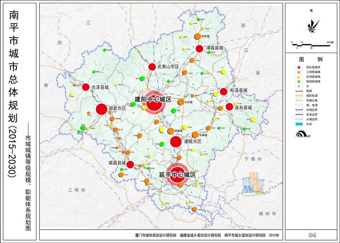
Task: Click the 邵武市区 red circle marker
Action: point(101,109)
